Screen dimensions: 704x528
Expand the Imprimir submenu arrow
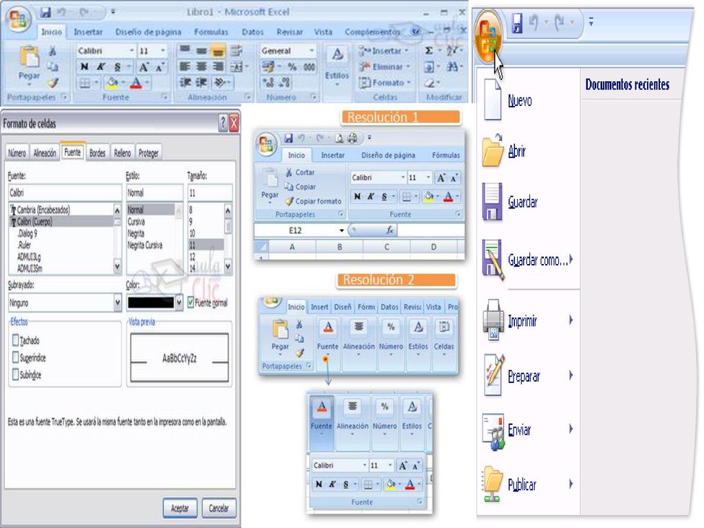tap(571, 320)
